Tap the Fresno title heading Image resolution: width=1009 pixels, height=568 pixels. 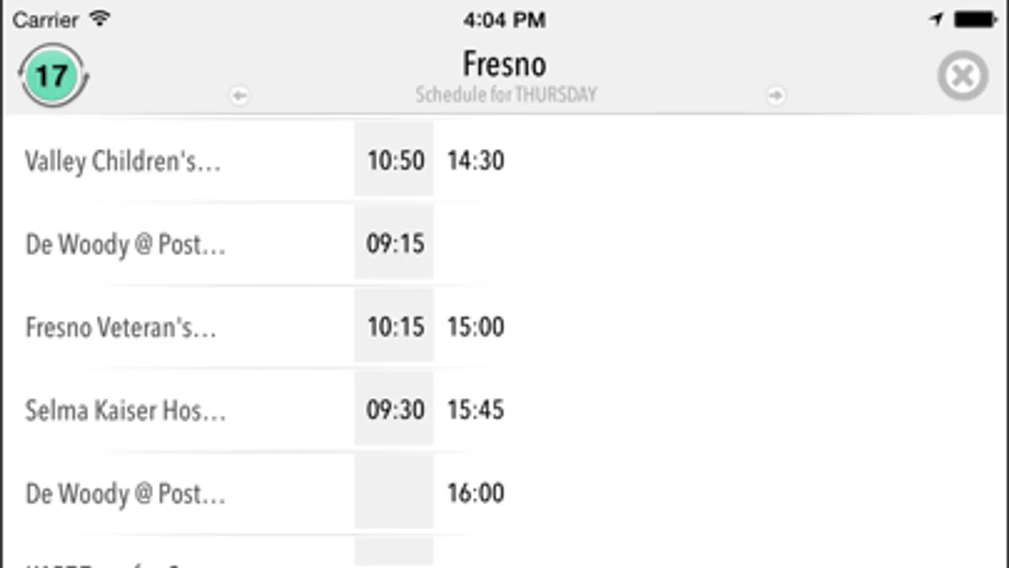(x=504, y=64)
